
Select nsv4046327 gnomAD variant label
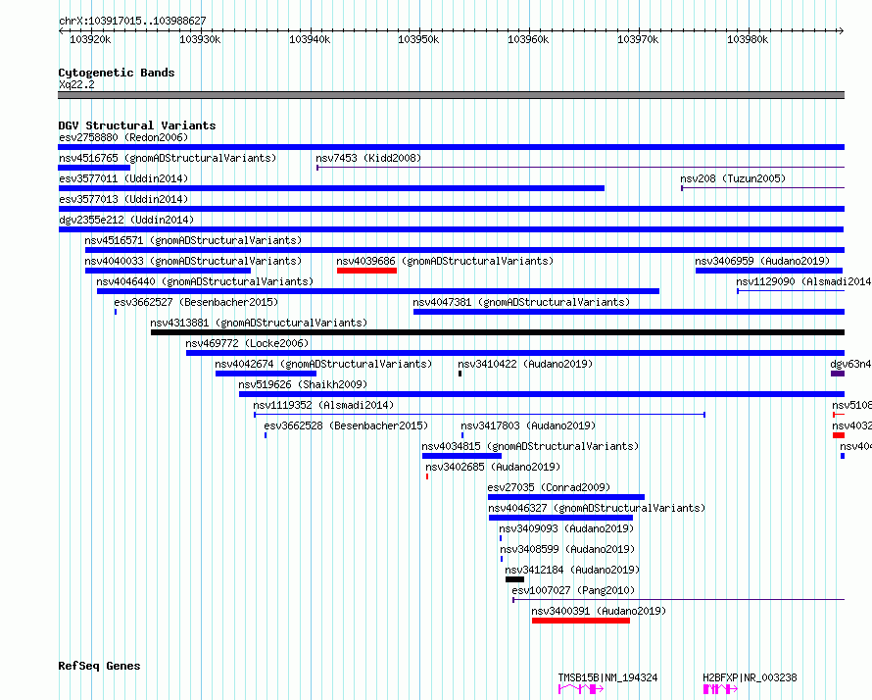597,508
